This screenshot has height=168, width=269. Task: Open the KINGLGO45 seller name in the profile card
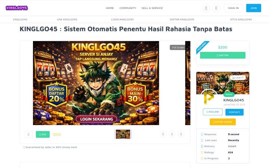234,100
